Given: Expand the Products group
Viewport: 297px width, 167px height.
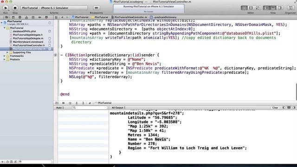Looking at the screenshot, I should pos(5,59).
